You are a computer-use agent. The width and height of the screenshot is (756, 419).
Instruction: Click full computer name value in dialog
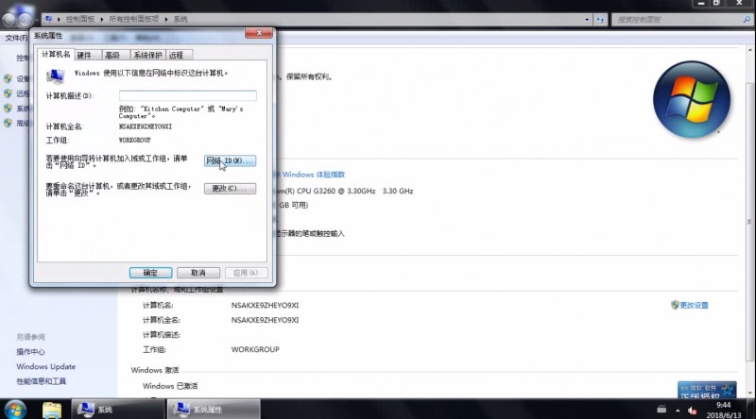146,126
